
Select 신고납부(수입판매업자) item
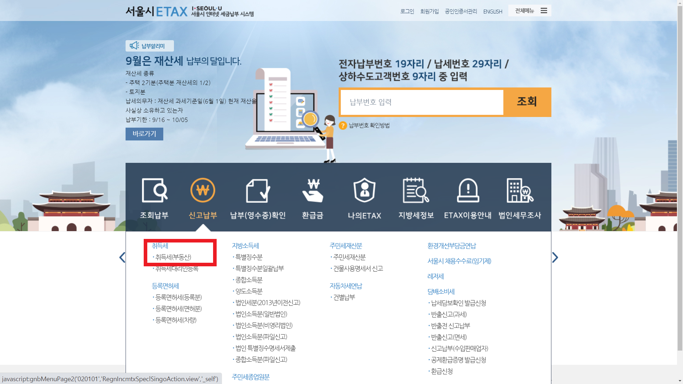click(459, 348)
